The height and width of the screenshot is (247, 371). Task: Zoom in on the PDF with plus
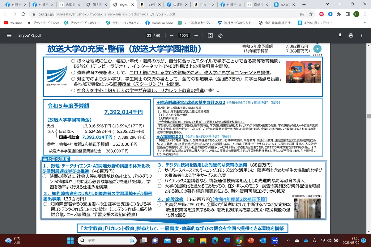[x=196, y=36]
